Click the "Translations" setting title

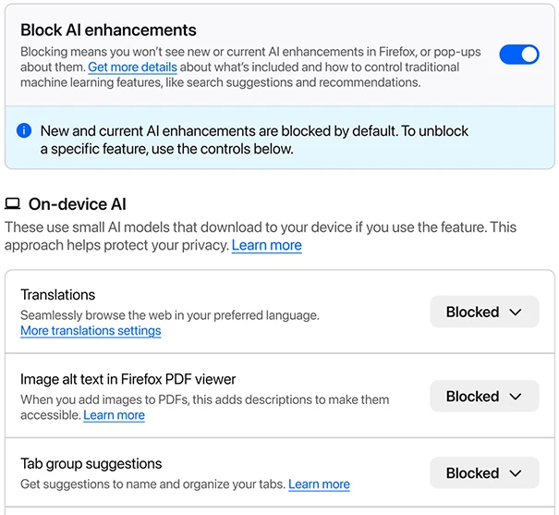57,295
